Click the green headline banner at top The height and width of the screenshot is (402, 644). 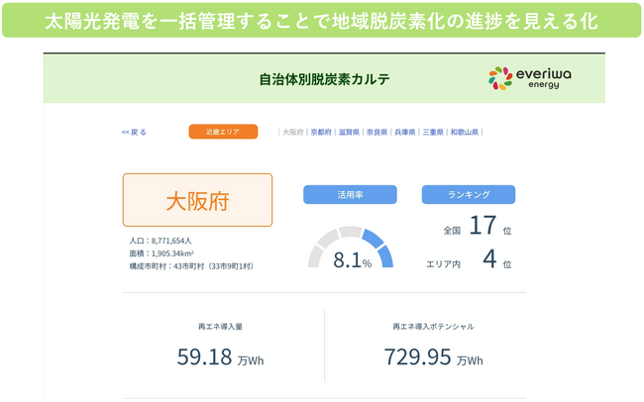click(x=322, y=20)
